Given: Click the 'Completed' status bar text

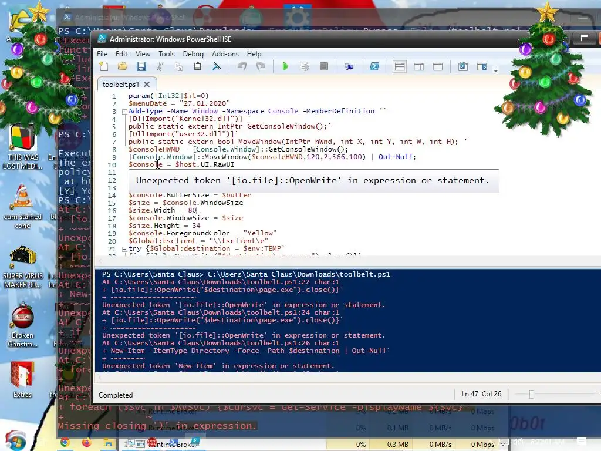Looking at the screenshot, I should tap(116, 395).
